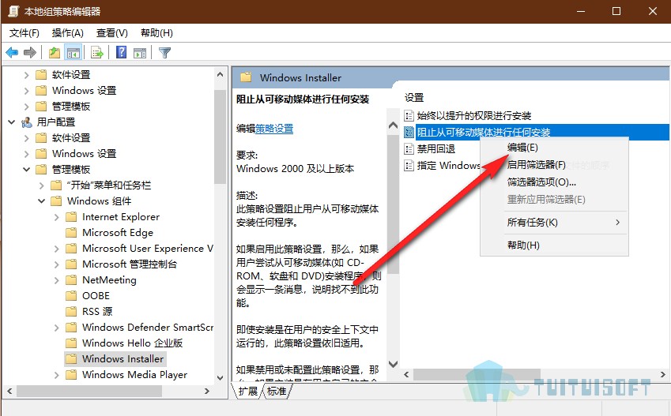Expand the Microsoft 管理控制台 node
This screenshot has height=416, width=671.
[56, 264]
